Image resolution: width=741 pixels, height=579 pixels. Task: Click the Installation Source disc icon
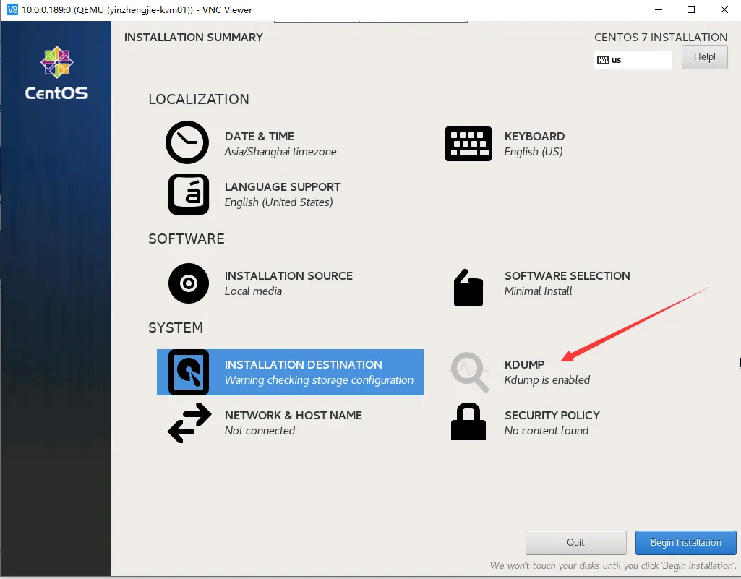tap(189, 283)
